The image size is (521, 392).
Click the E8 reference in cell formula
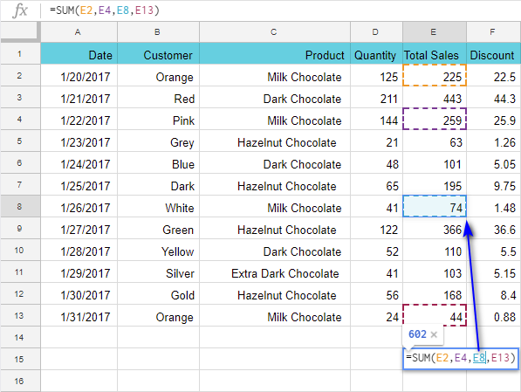click(x=479, y=358)
